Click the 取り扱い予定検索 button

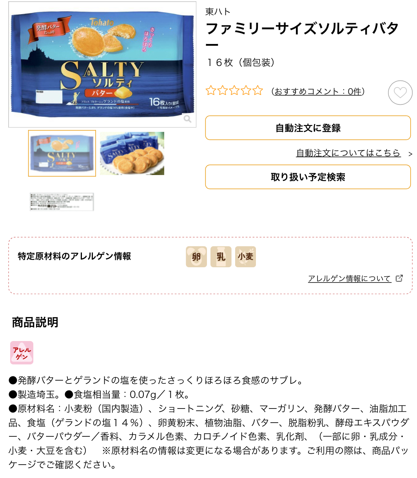308,177
